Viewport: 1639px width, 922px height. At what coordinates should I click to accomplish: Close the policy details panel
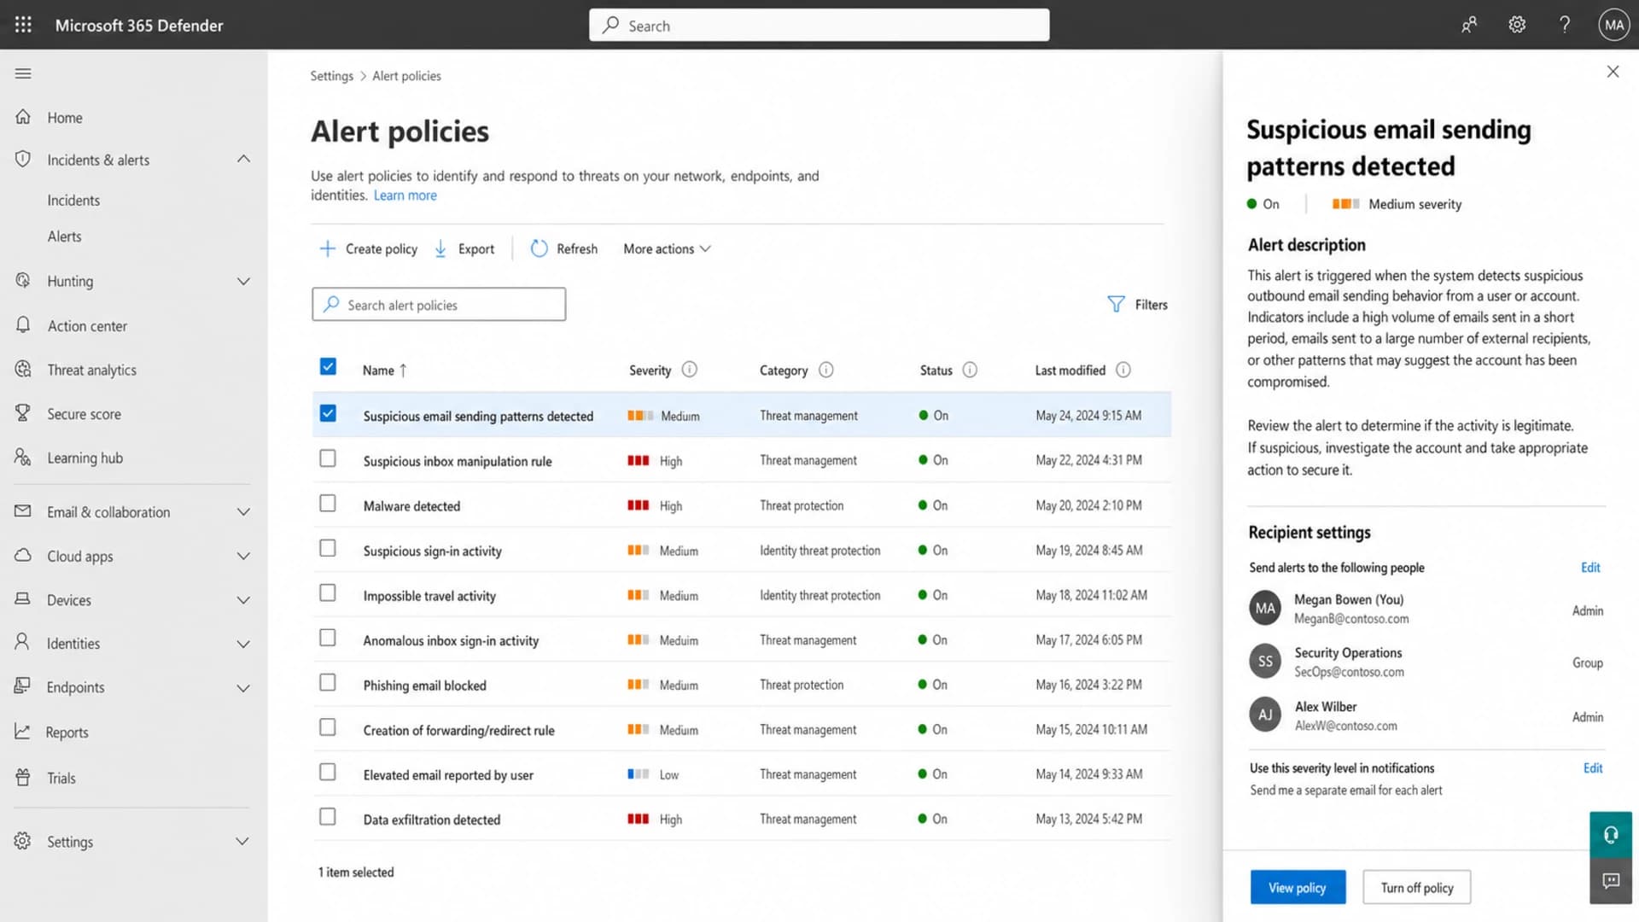(1613, 72)
